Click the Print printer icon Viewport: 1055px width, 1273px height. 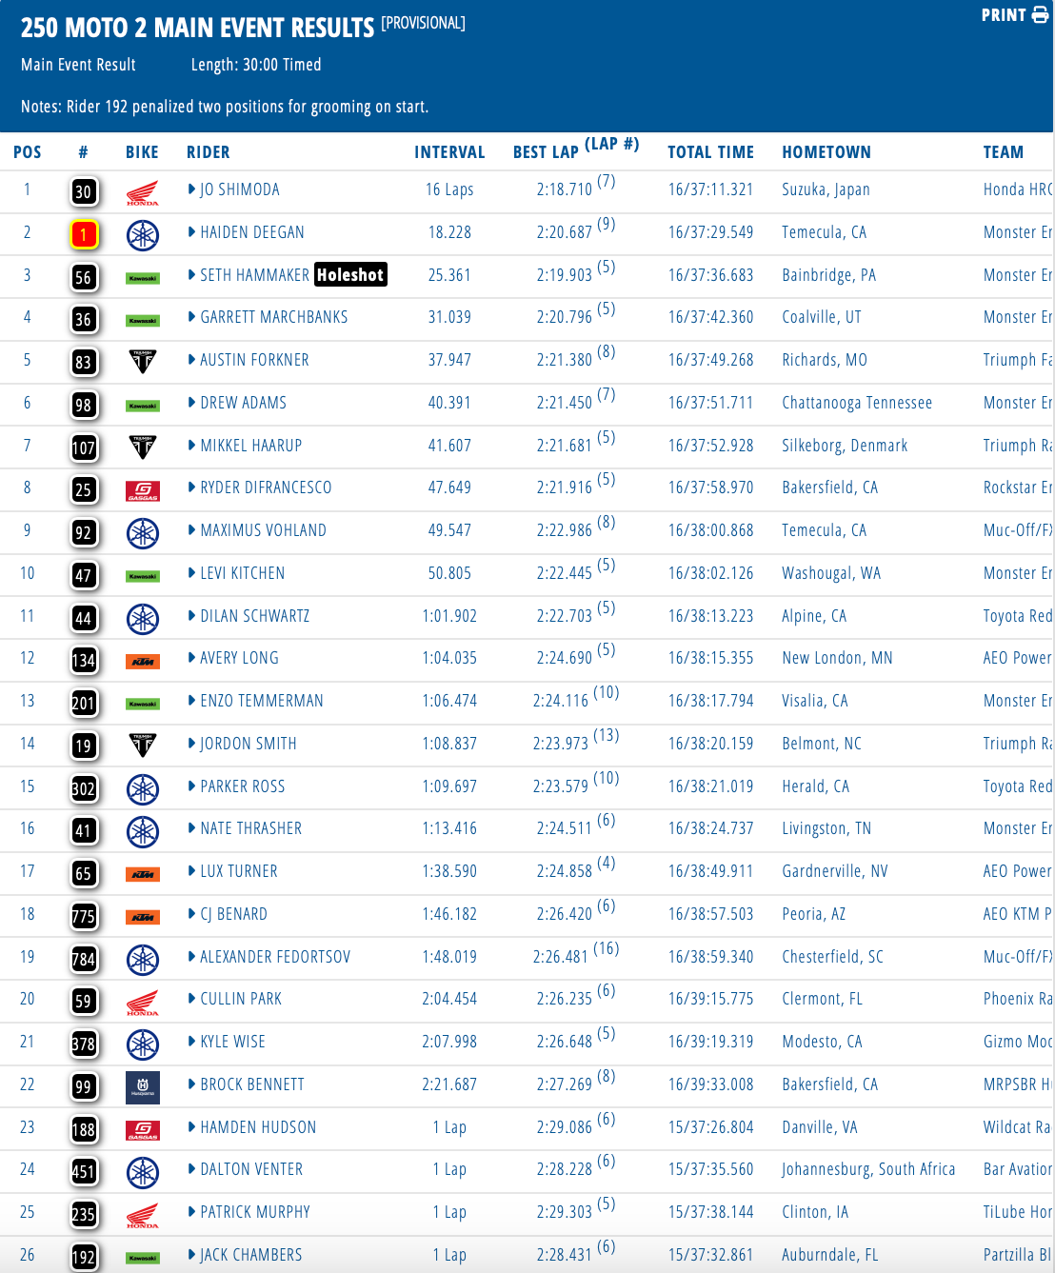pyautogui.click(x=1040, y=15)
